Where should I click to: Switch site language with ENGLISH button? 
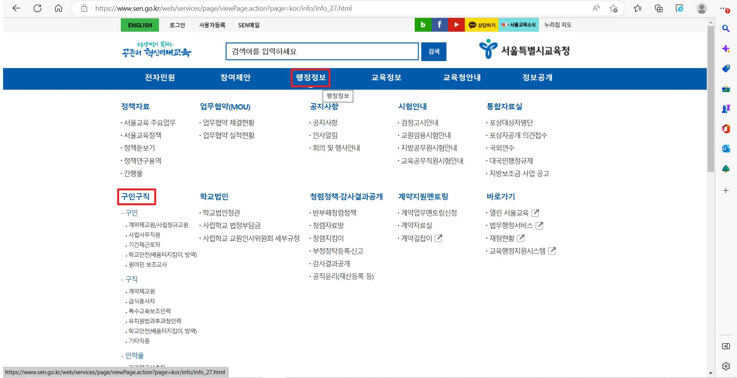[139, 25]
